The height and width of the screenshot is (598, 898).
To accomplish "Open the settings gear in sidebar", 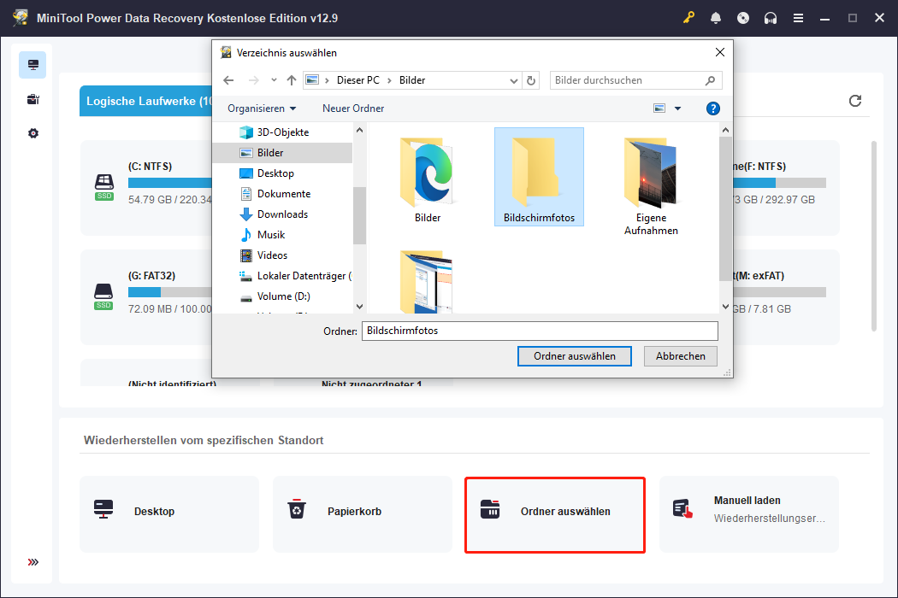I will pyautogui.click(x=32, y=133).
